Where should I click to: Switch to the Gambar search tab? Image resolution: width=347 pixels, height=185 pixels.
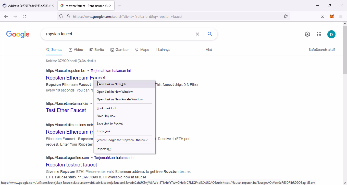click(119, 50)
